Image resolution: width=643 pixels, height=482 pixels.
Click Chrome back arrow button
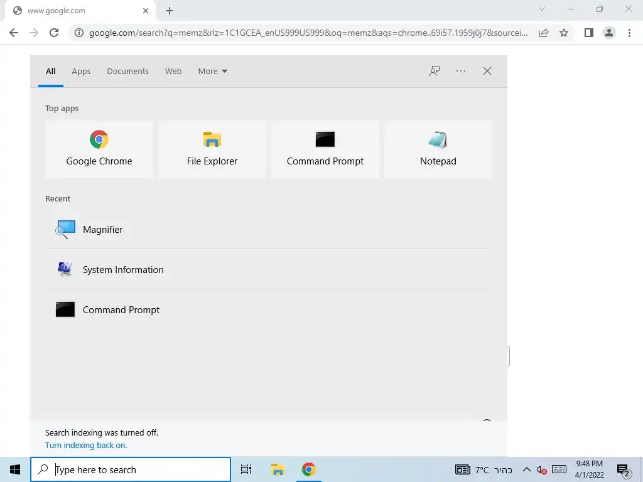tap(14, 33)
